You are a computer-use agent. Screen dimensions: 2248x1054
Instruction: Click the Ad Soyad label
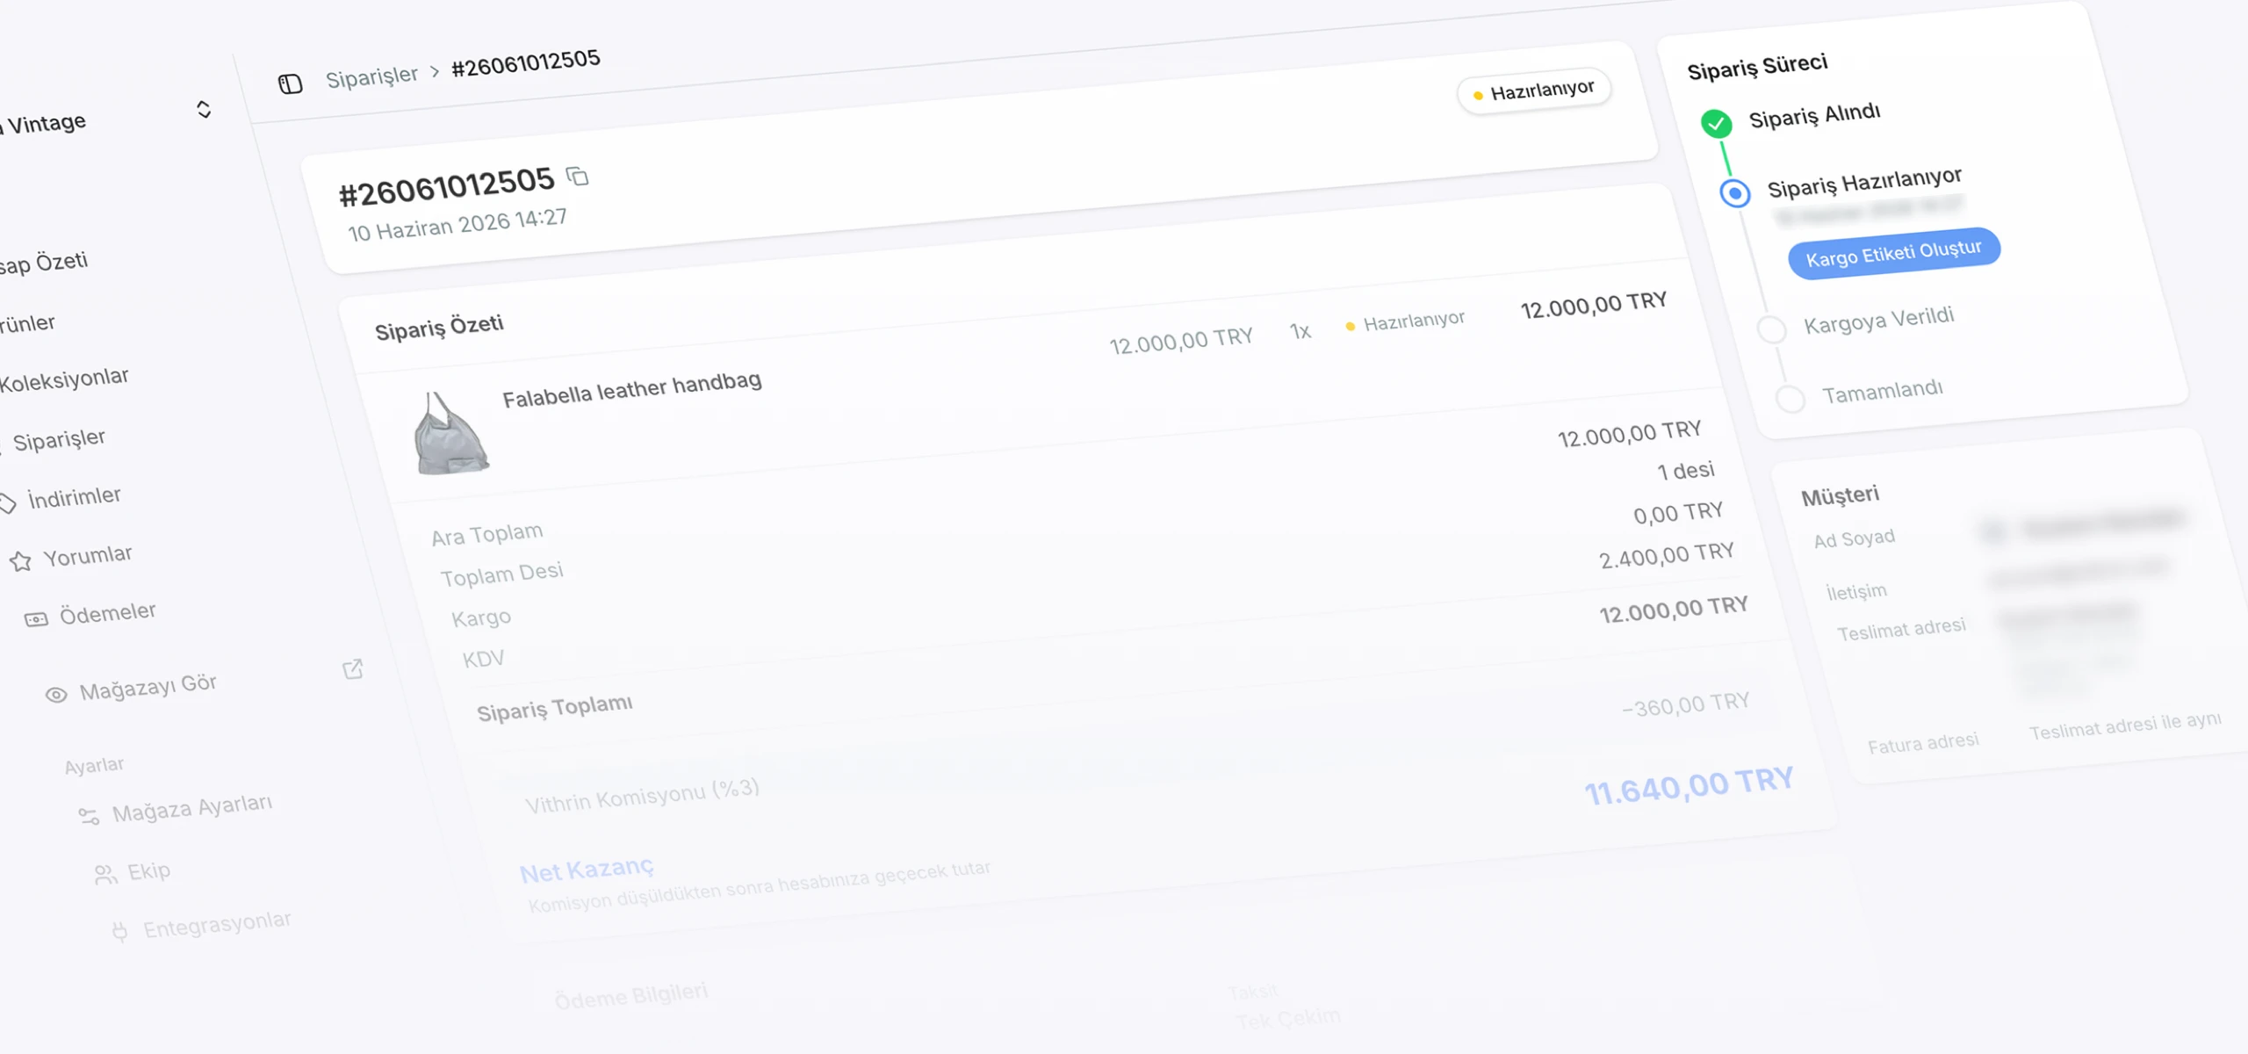[1855, 538]
